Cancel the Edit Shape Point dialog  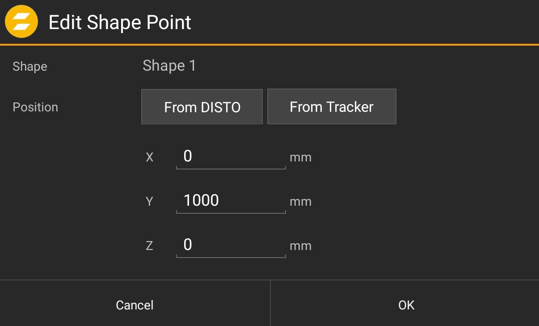(135, 305)
